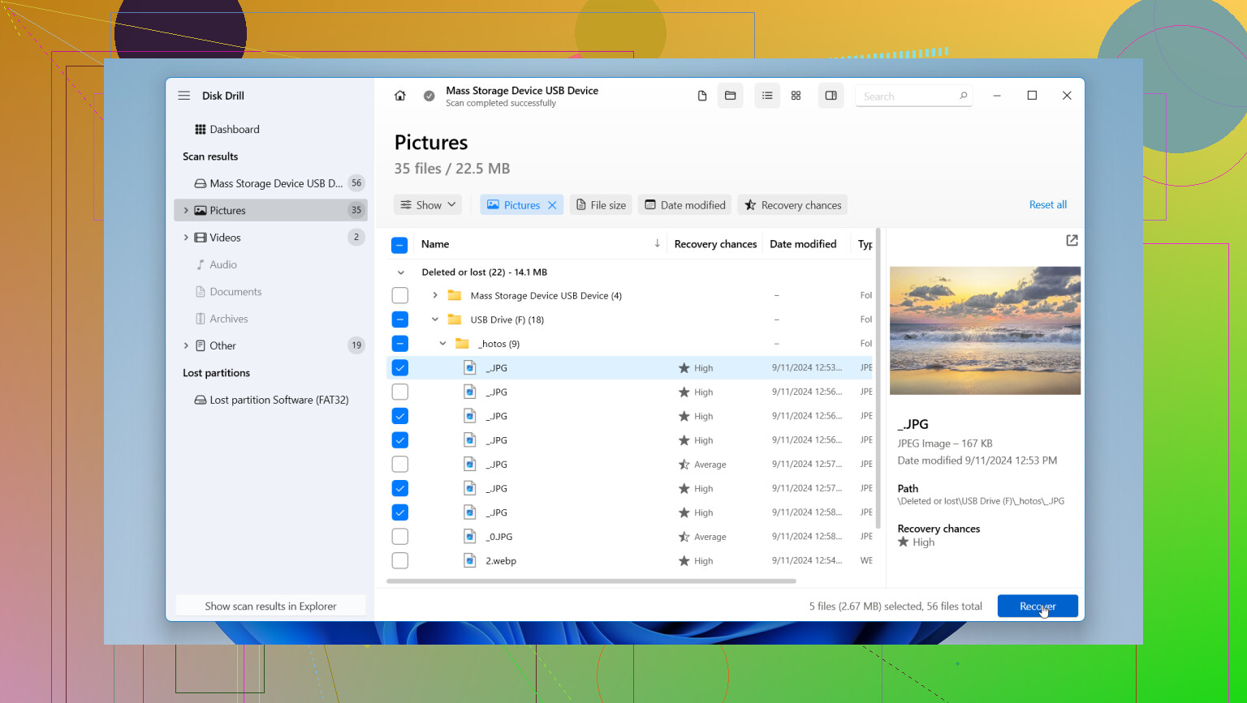Click the Mass Storage Device drive icon in sidebar

(200, 183)
